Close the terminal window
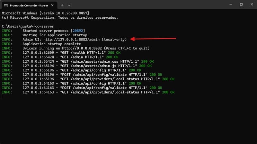This screenshot has width=257, height=144. coord(252,4)
